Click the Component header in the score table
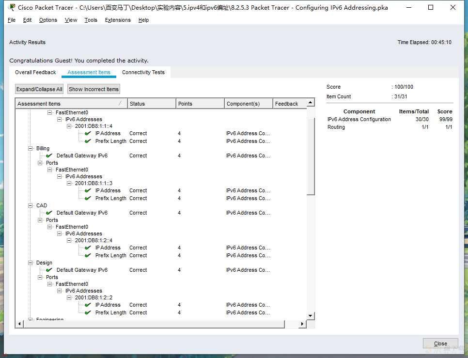Screen dimensions: 468x358 pyautogui.click(x=359, y=111)
